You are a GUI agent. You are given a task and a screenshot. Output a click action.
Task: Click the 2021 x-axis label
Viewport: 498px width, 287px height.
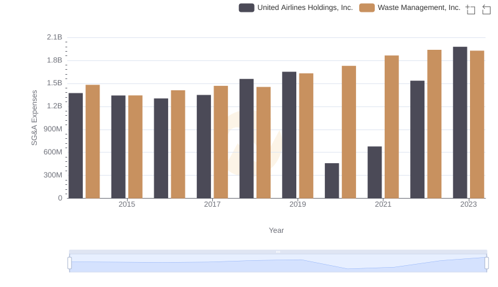383,204
